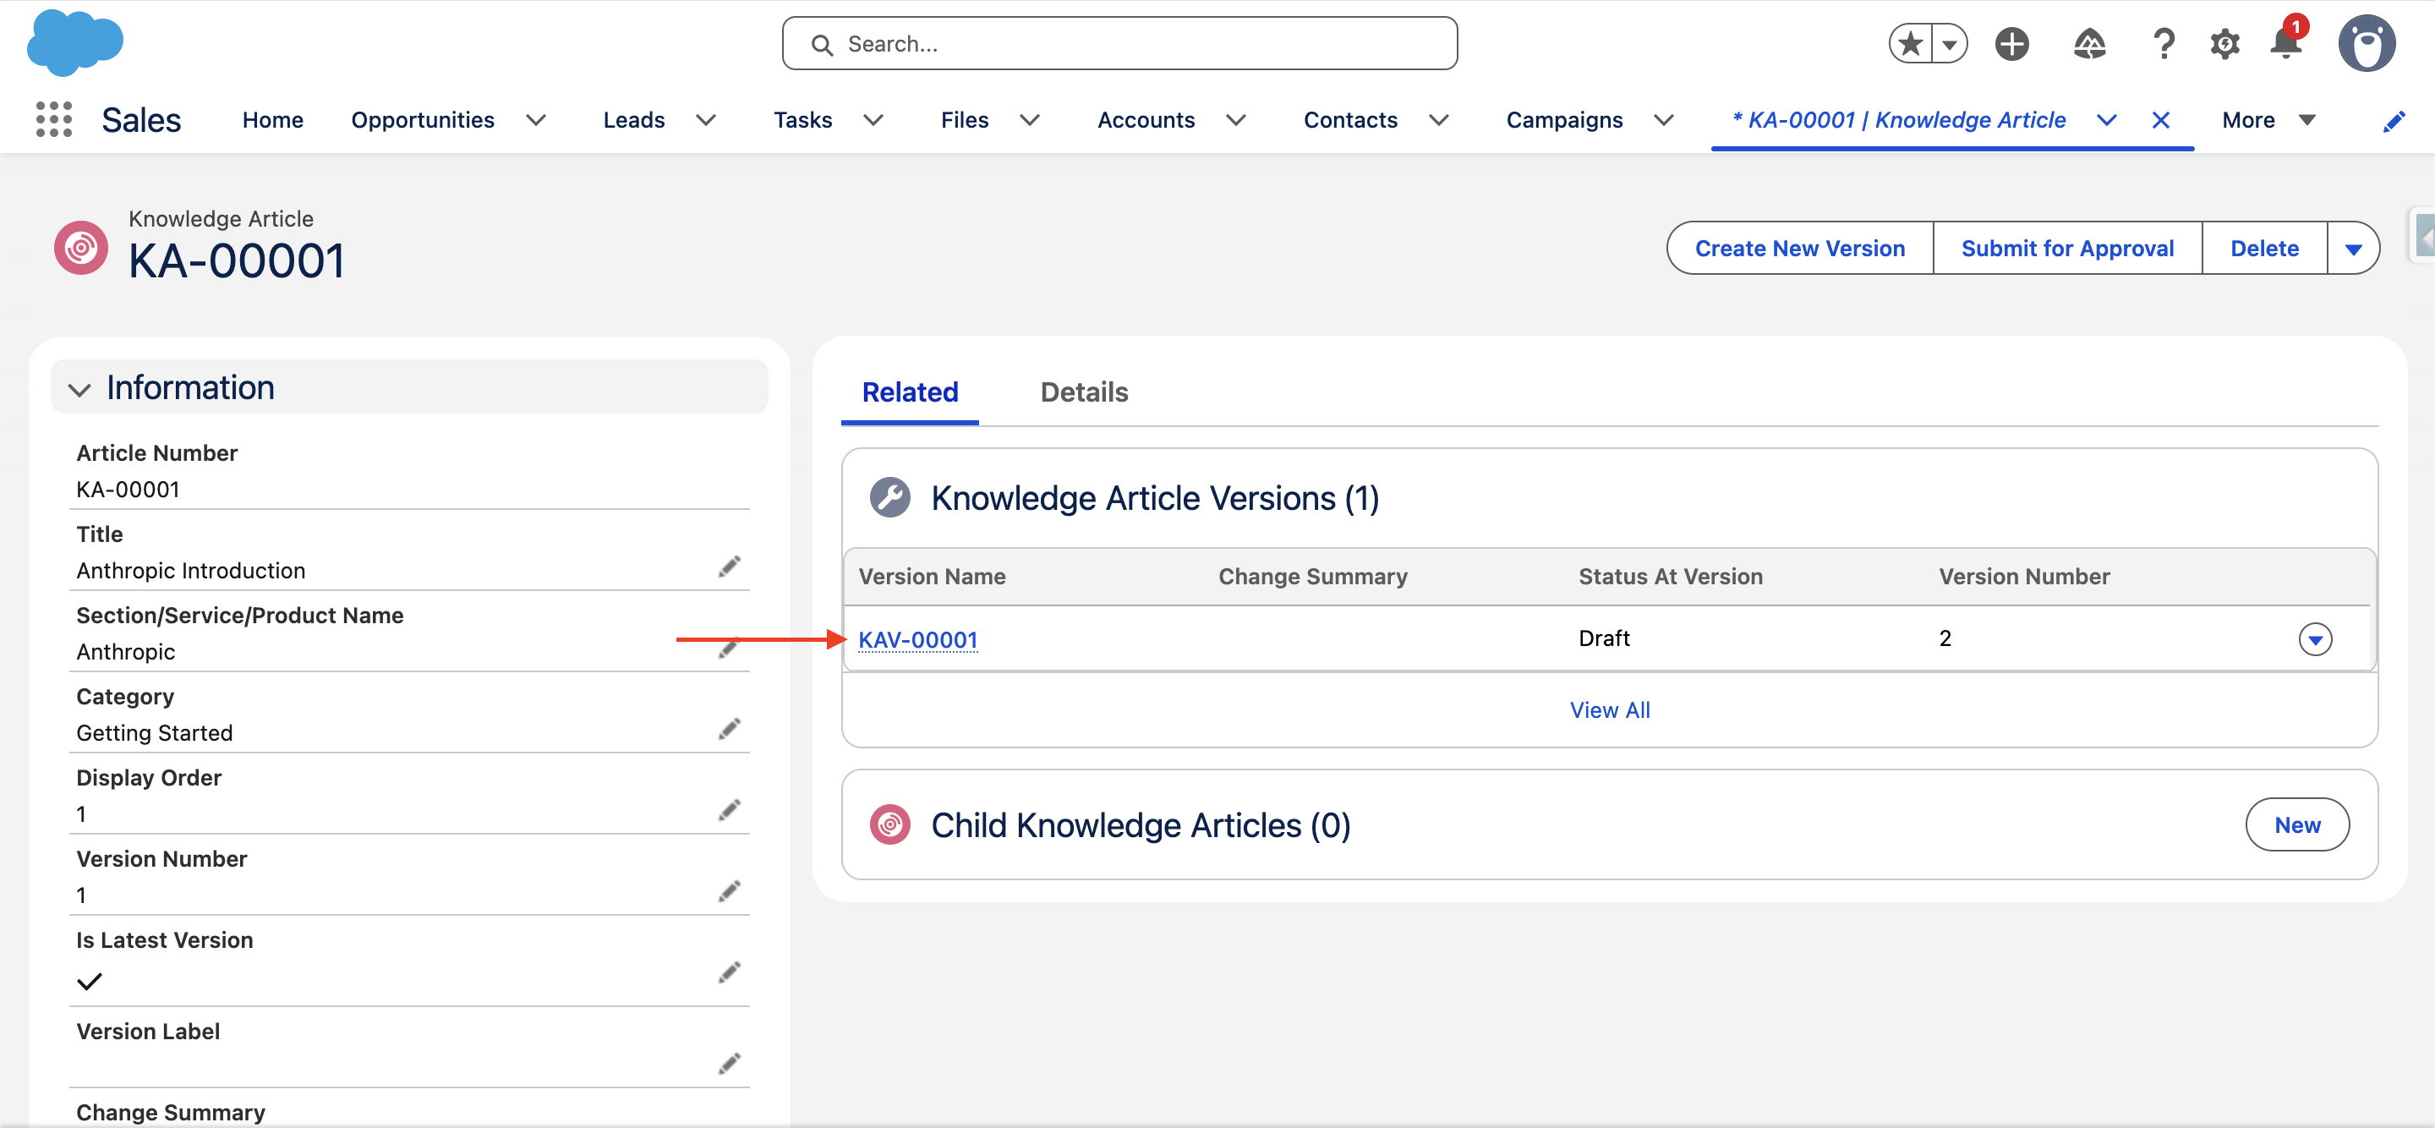Image resolution: width=2435 pixels, height=1128 pixels.
Task: Click the global actions plus icon
Action: pos(2011,43)
